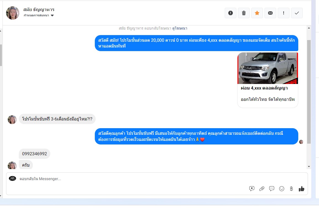Select customer message about free driving promotion

57,119
